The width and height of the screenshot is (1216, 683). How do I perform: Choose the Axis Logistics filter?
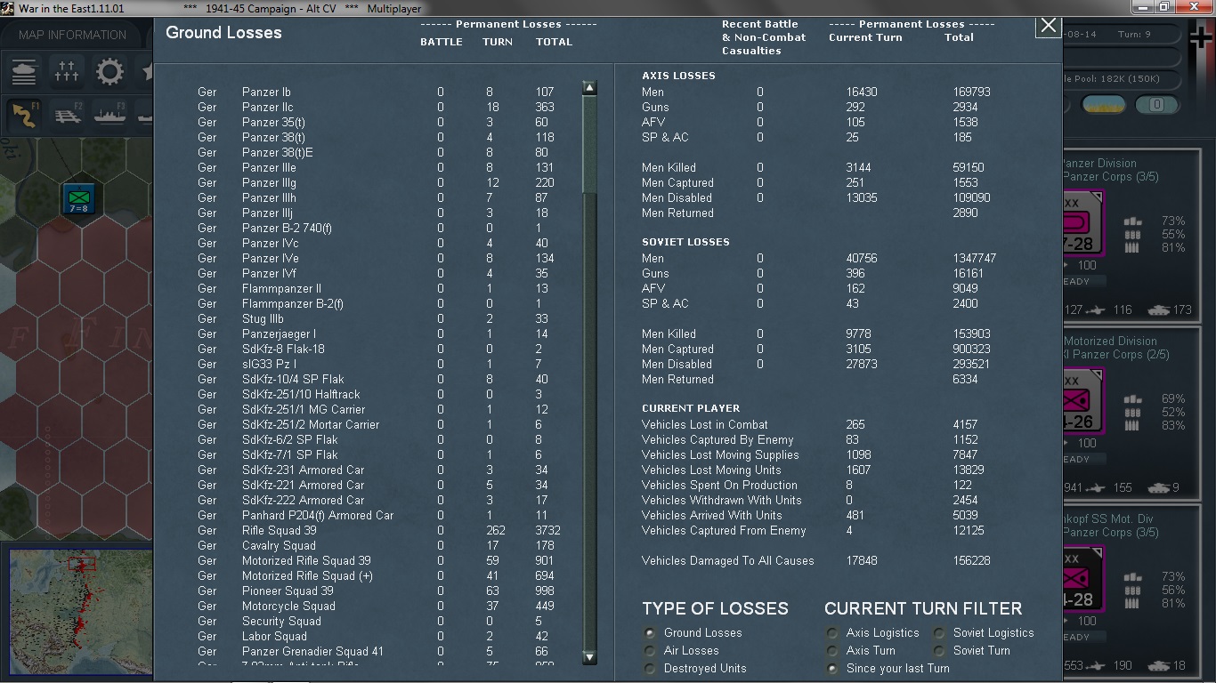[x=832, y=633]
